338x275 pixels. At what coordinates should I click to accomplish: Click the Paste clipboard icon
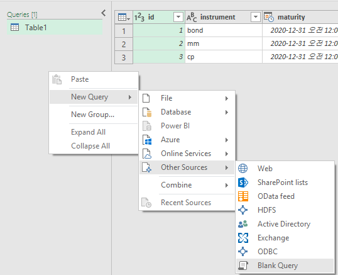pyautogui.click(x=57, y=79)
